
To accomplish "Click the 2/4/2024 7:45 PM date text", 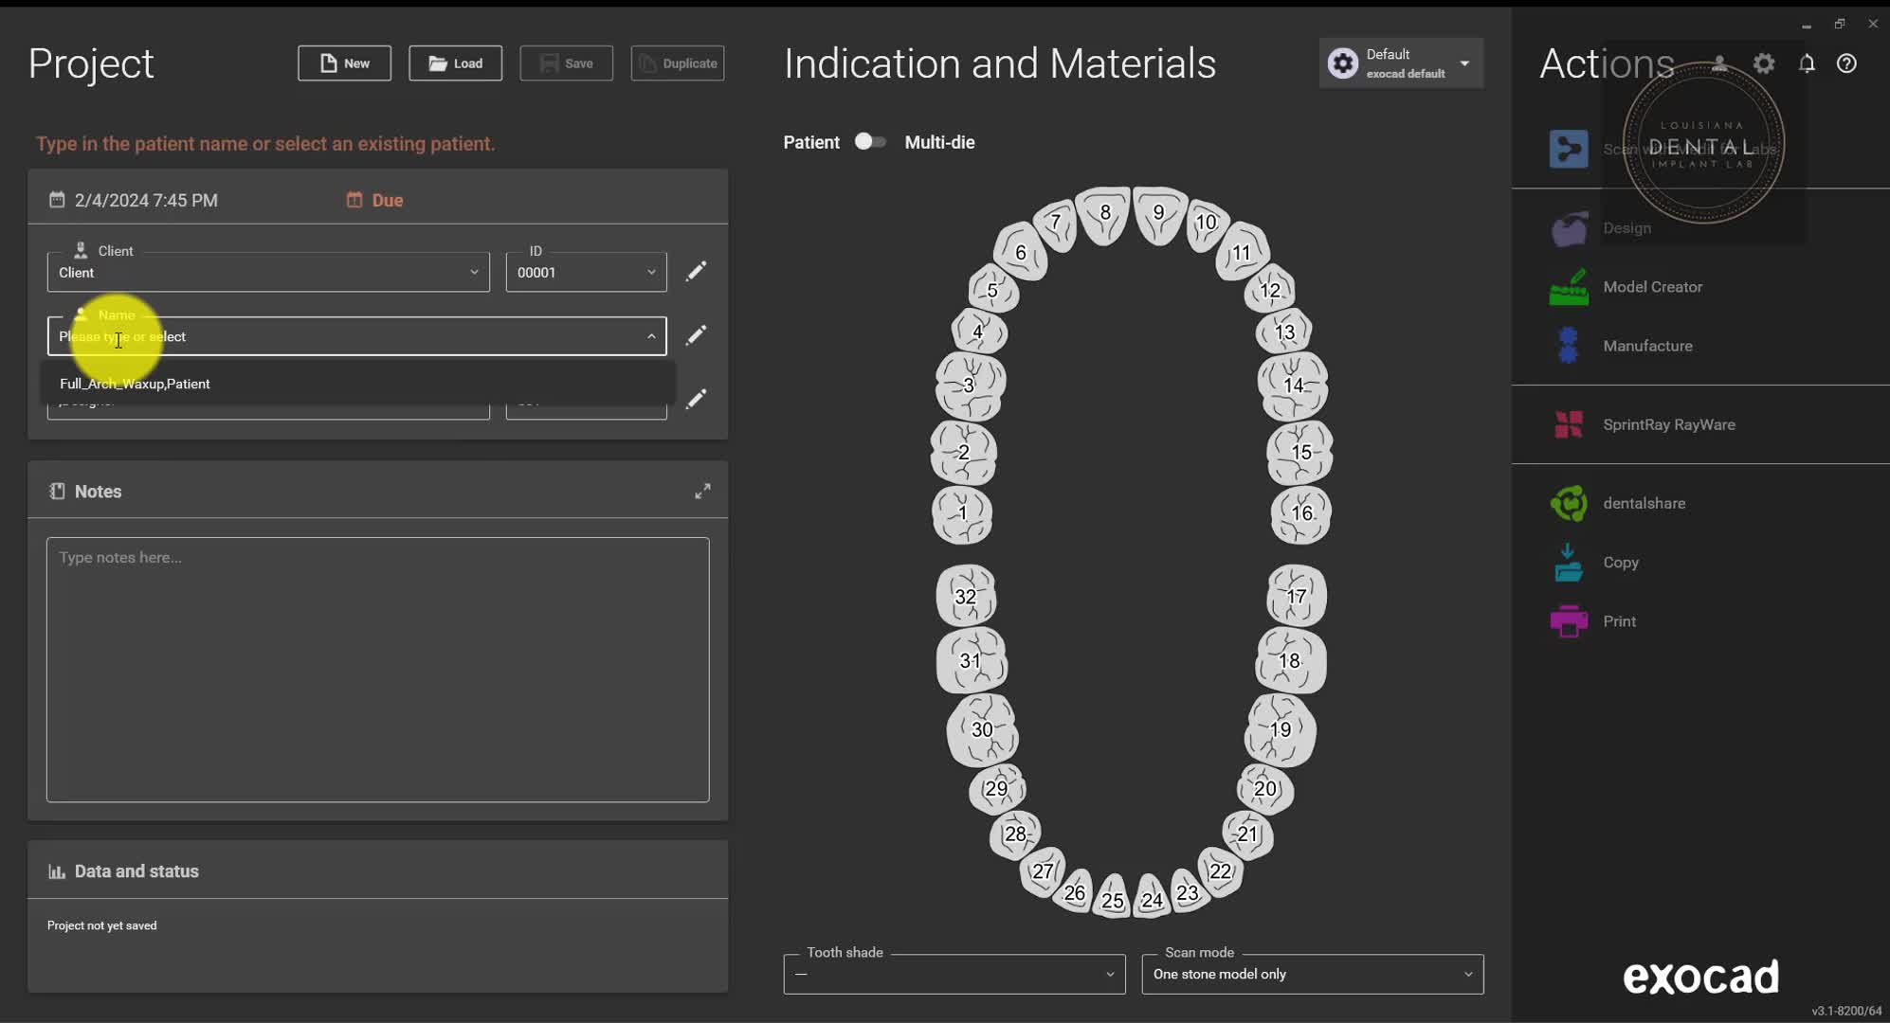I will (146, 200).
